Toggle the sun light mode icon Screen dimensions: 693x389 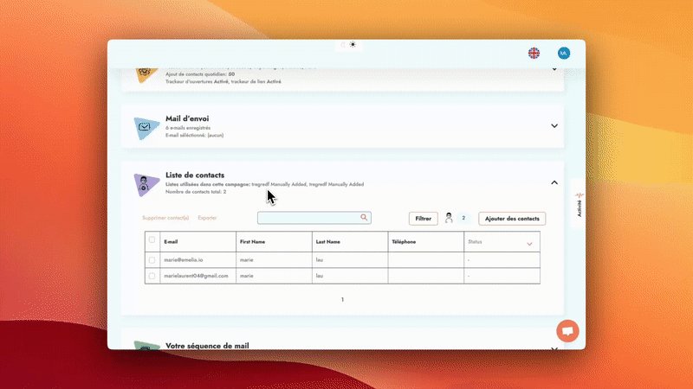(353, 45)
